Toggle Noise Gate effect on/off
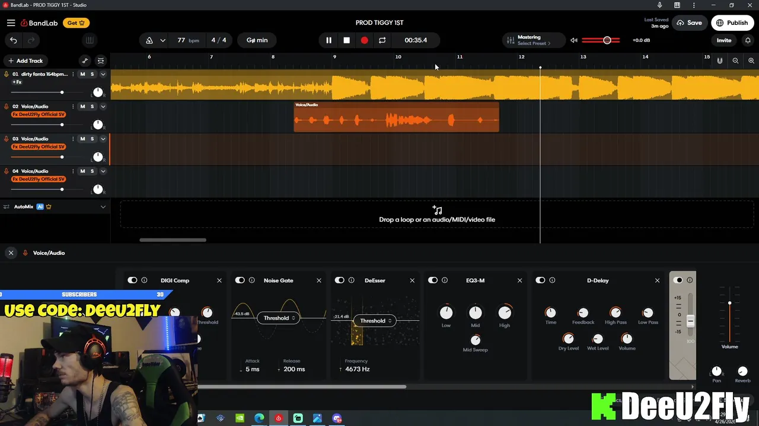Viewport: 759px width, 426px height. coord(240,280)
